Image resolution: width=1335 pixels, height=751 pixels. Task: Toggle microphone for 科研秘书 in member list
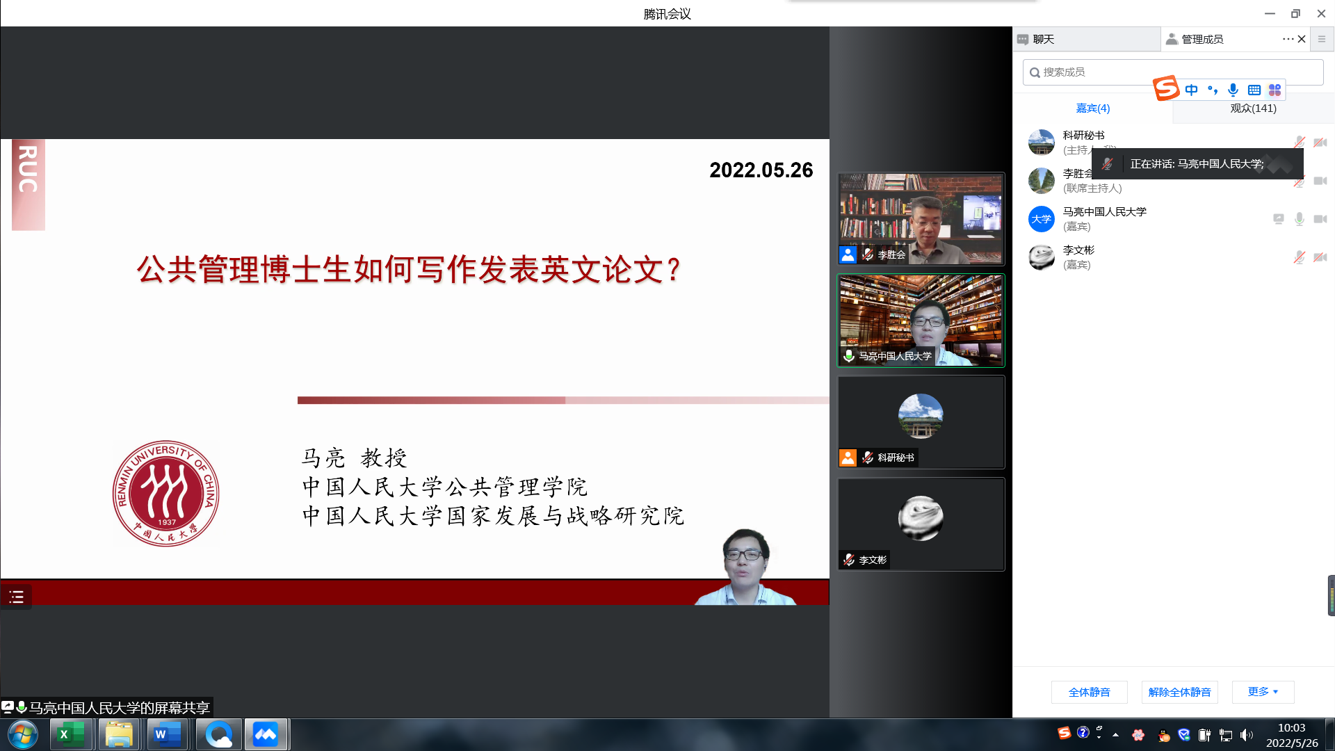(1299, 143)
